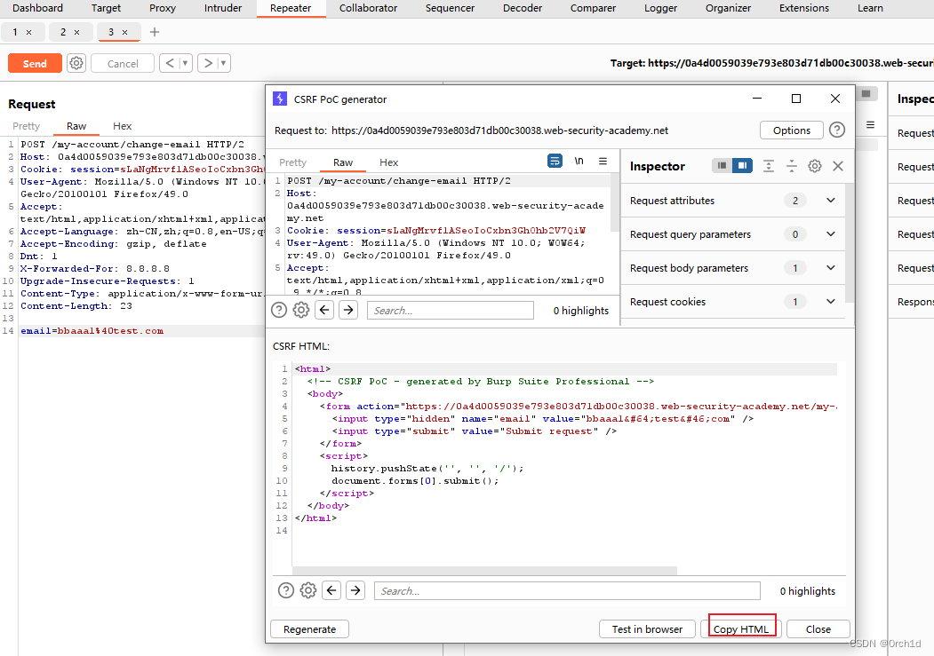Open the Target tab
Screen dimensions: 934x656
(x=106, y=8)
